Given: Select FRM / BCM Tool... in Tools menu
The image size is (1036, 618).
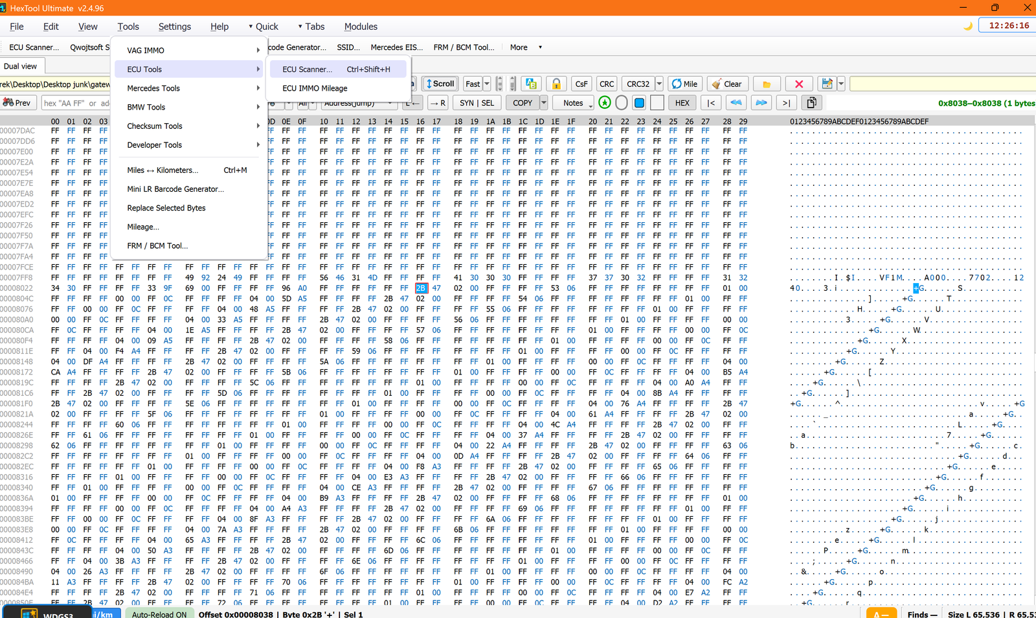Looking at the screenshot, I should [x=189, y=246].
